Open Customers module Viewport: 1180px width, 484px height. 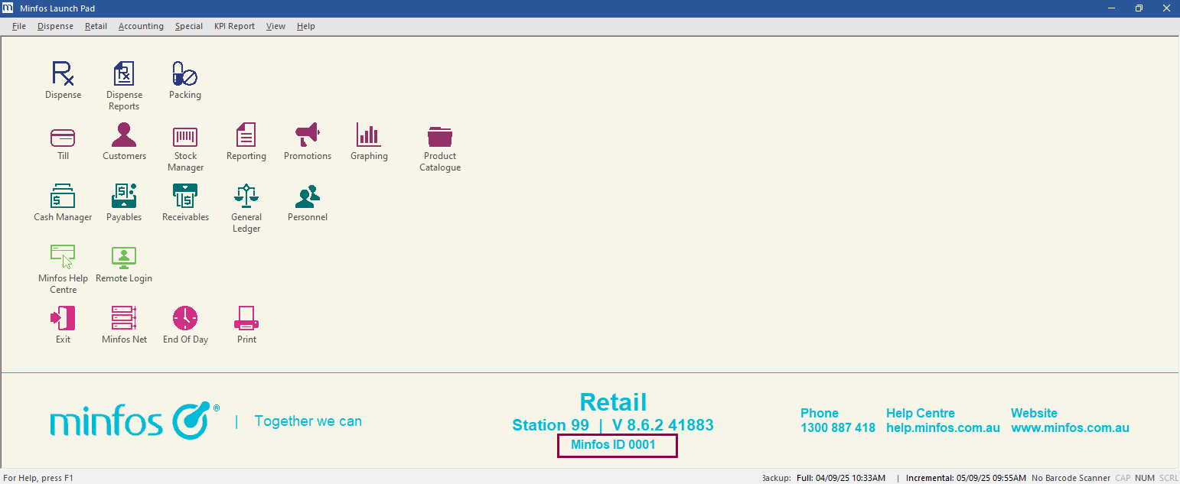[x=124, y=135]
